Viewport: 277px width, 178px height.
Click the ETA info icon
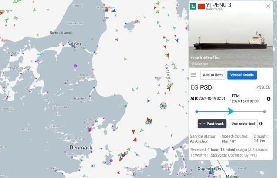click(269, 99)
